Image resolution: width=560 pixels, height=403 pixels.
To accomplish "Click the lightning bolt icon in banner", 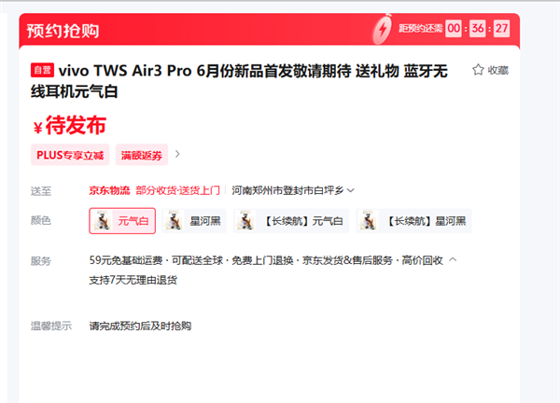I will [383, 28].
